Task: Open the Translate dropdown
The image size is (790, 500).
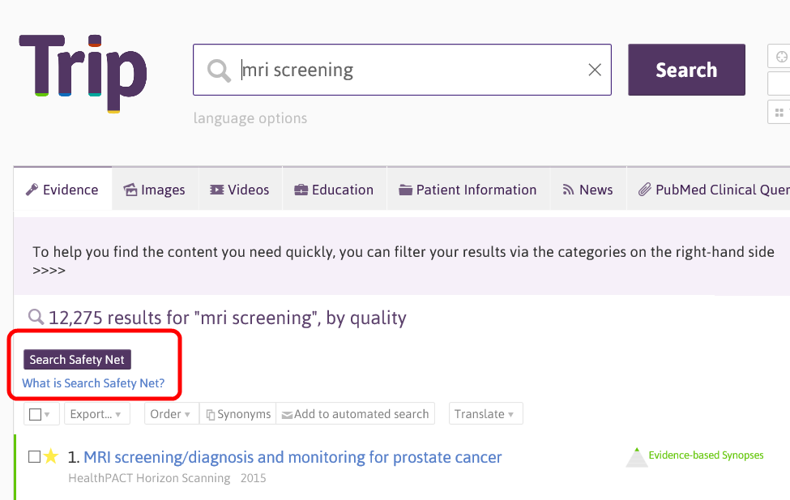Action: [x=485, y=414]
